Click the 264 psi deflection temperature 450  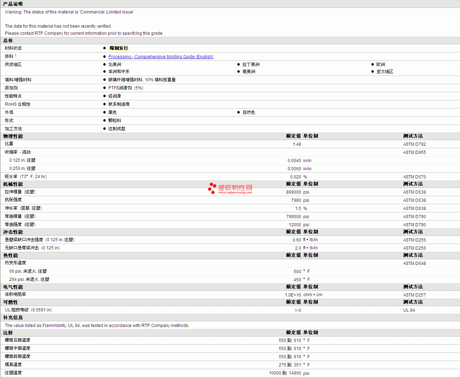pos(297,280)
